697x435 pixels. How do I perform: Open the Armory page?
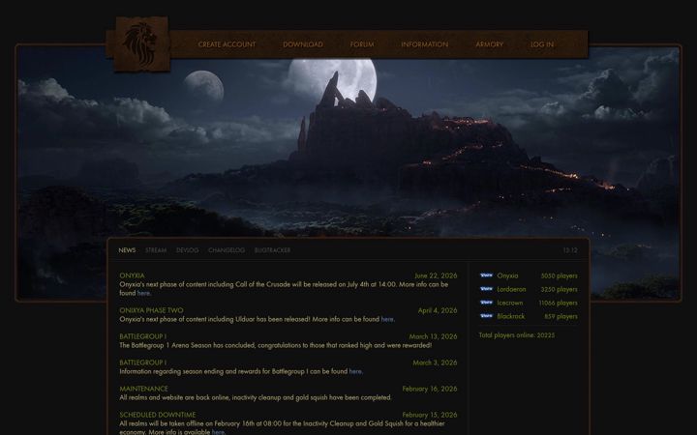(490, 44)
